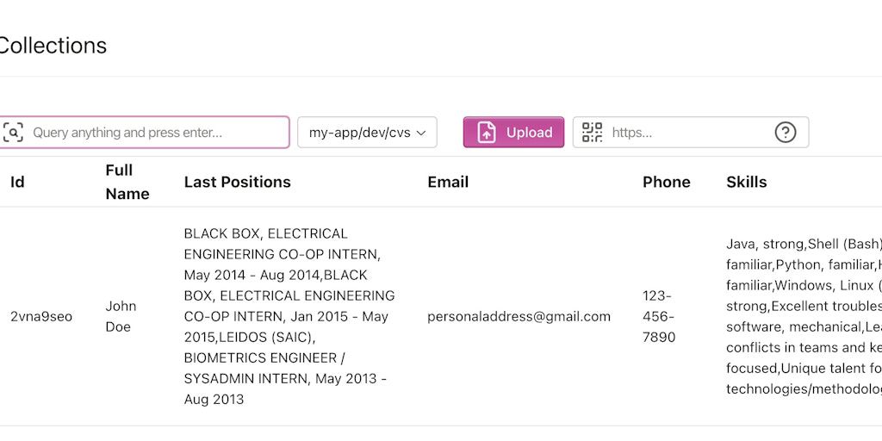Viewport: 882px width, 441px height.
Task: Click the upload file icon
Action: tap(488, 133)
